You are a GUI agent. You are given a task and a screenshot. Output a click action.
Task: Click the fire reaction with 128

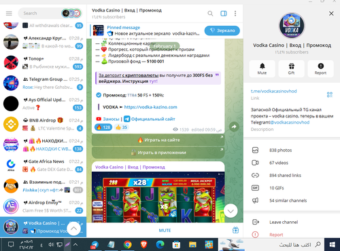103,128
